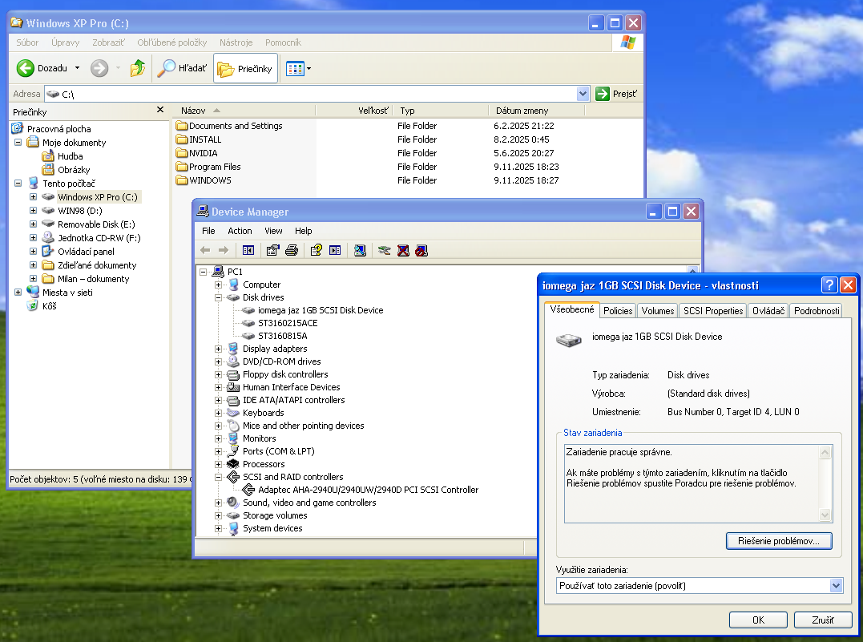Select the ST3160215ACE disk in Device Manager

[x=288, y=323]
